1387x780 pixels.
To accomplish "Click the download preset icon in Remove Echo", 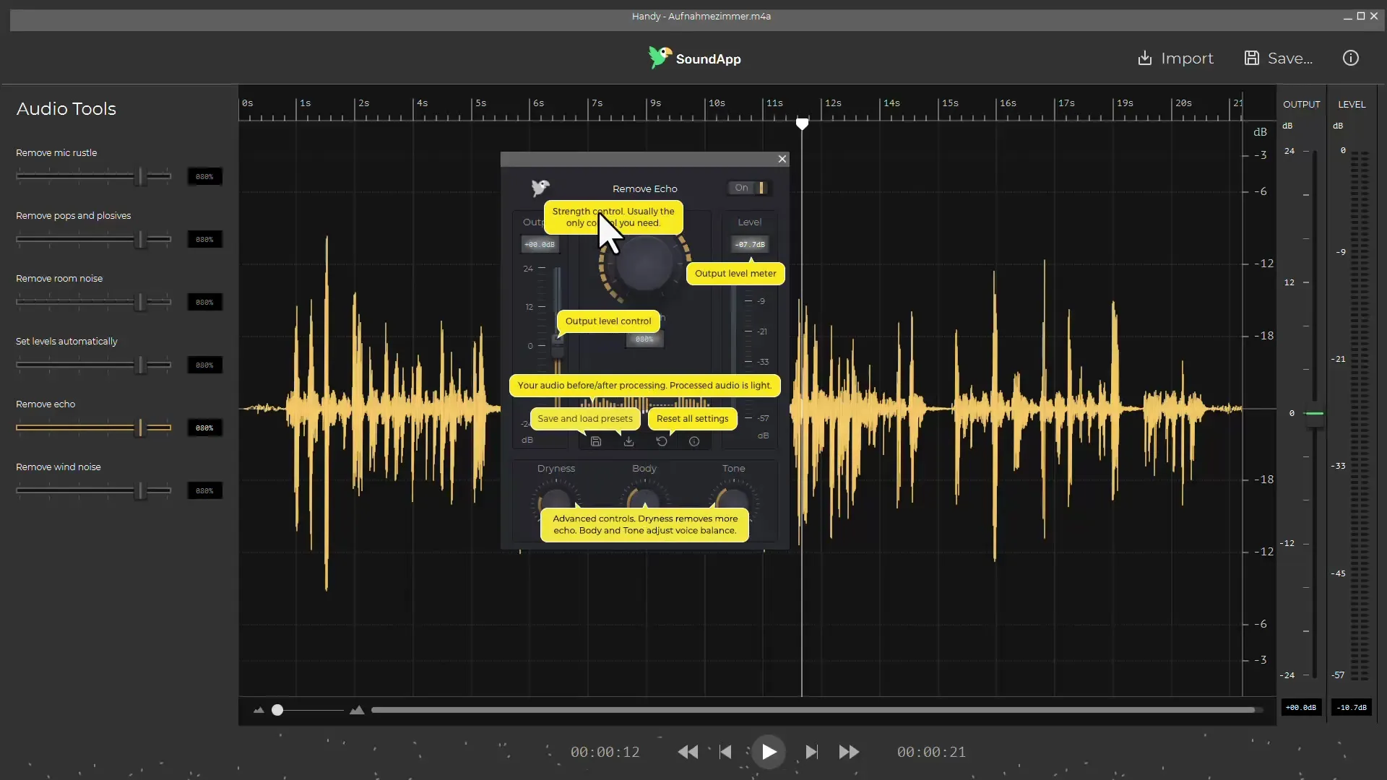I will [628, 441].
